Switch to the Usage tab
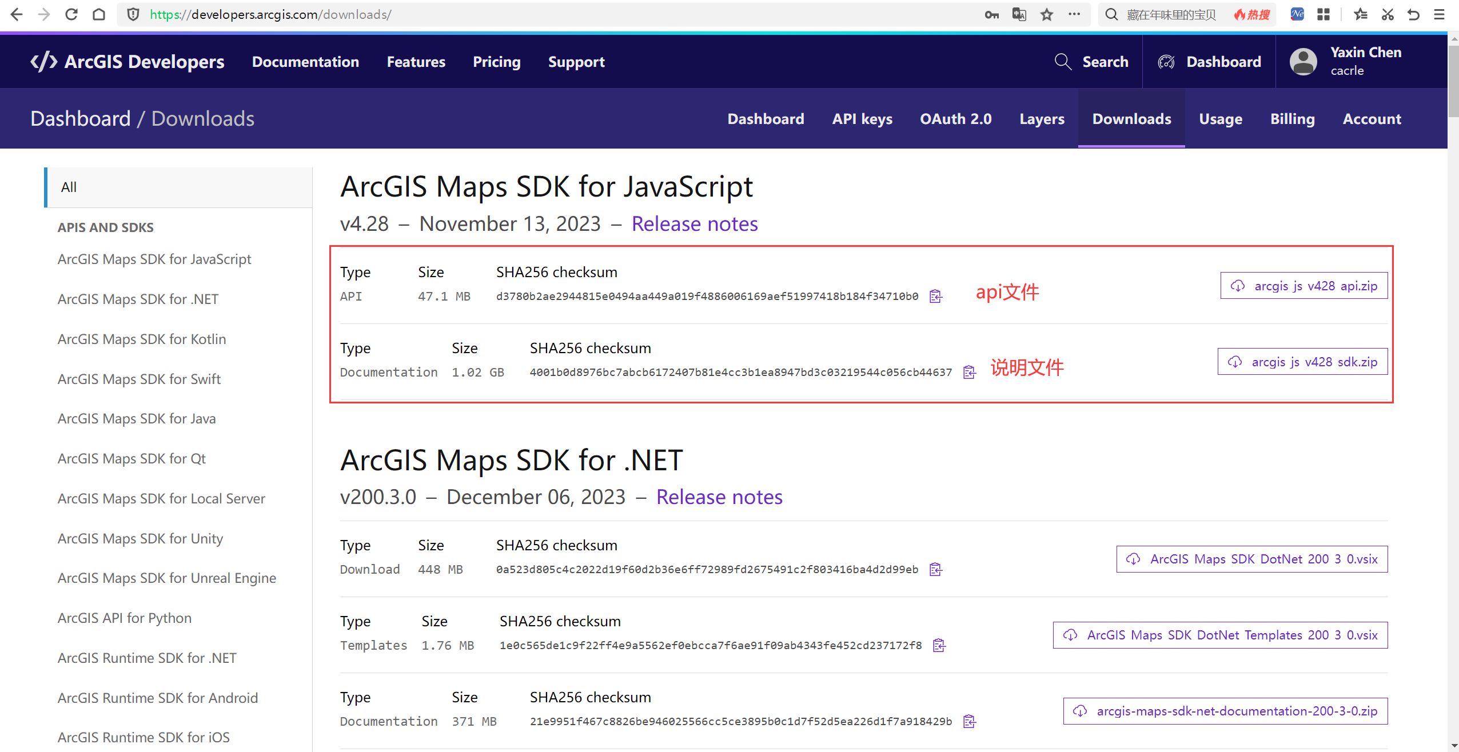Image resolution: width=1459 pixels, height=752 pixels. [1221, 119]
